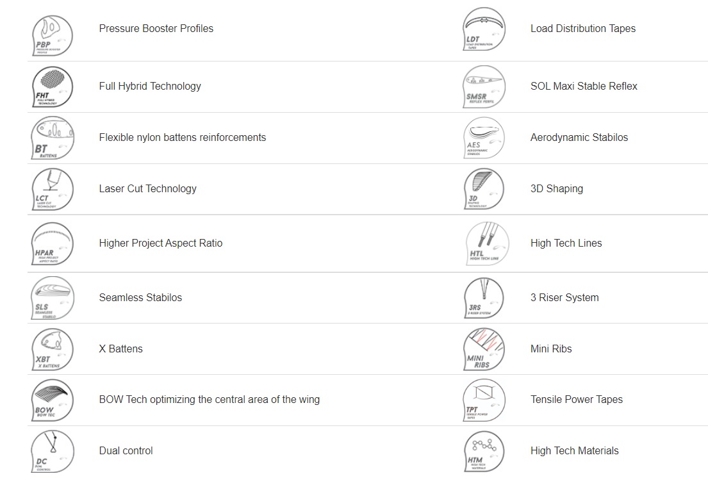
Task: Select the Mini Ribs icon
Action: (x=484, y=350)
